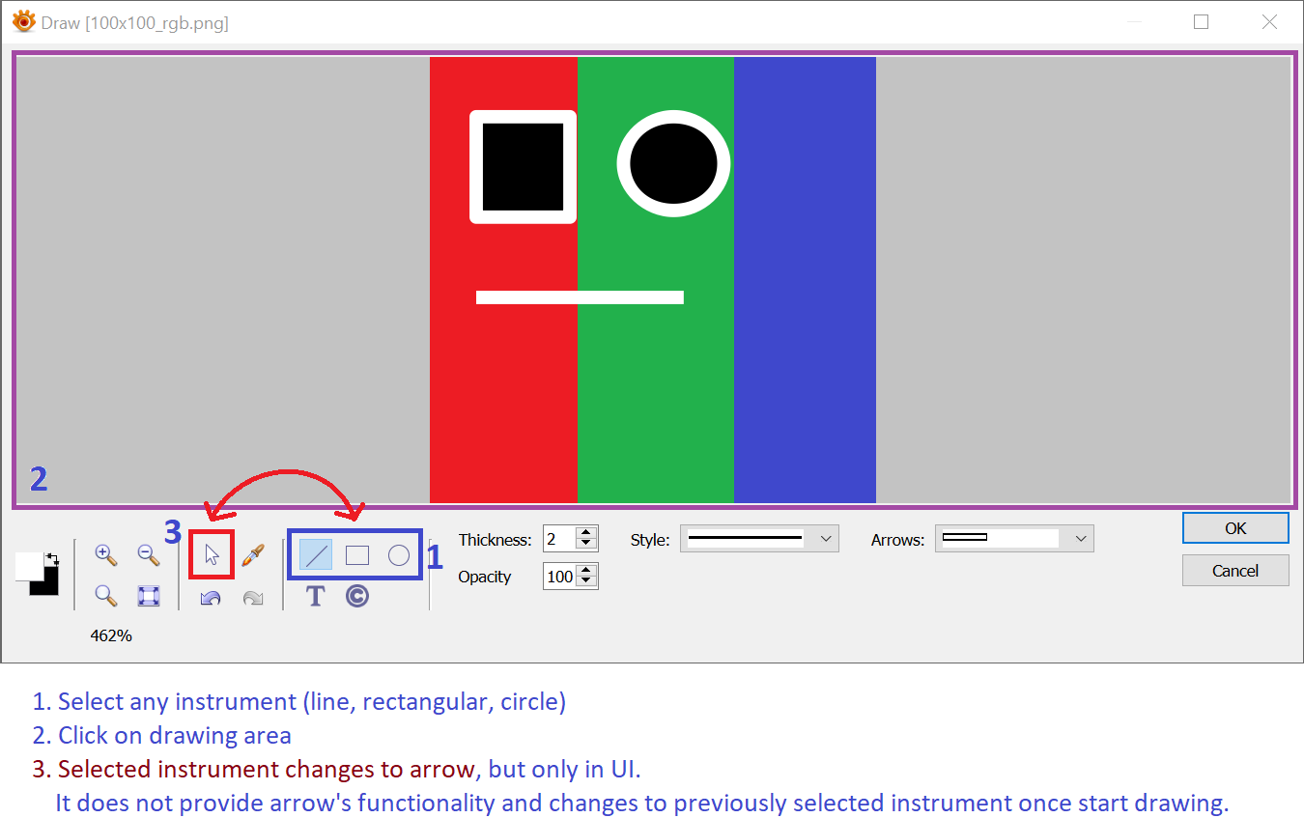The width and height of the screenshot is (1304, 818).
Task: Click the undo arrow icon
Action: (211, 598)
